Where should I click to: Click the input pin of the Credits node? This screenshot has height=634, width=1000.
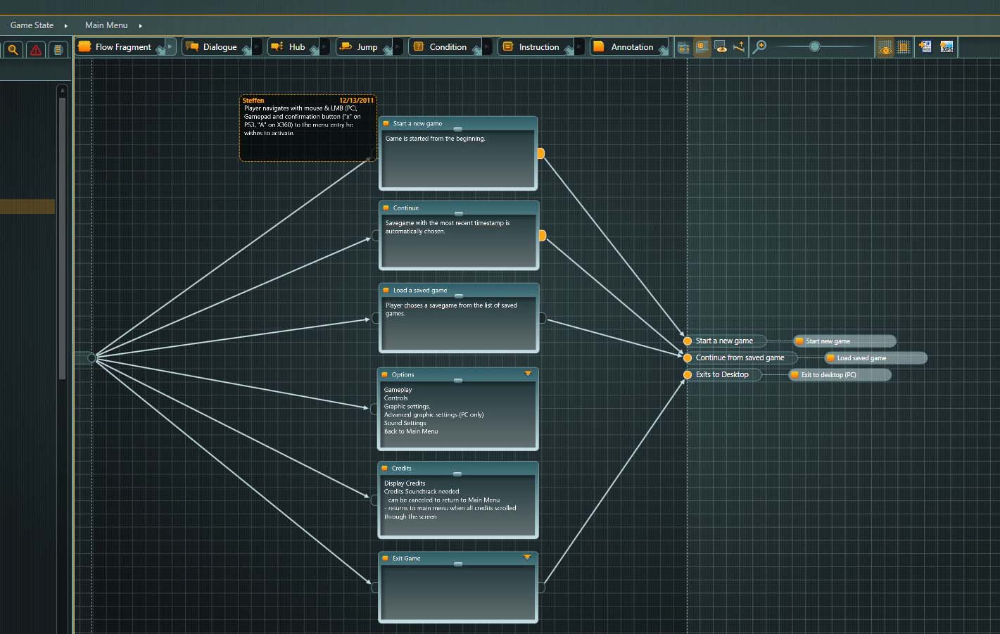(x=374, y=500)
